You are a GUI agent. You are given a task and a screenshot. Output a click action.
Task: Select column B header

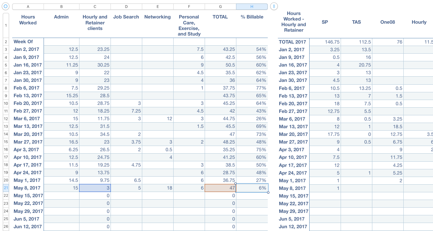[61, 7]
